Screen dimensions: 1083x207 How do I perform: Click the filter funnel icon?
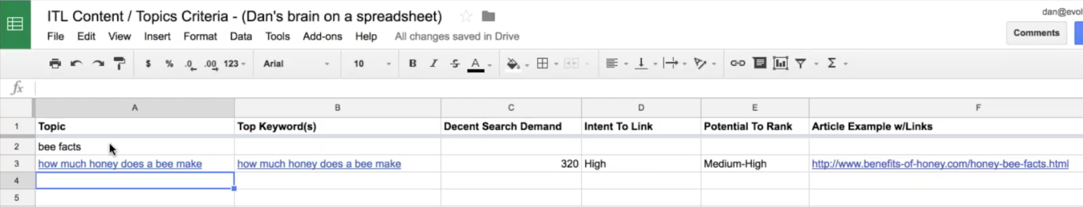(801, 63)
